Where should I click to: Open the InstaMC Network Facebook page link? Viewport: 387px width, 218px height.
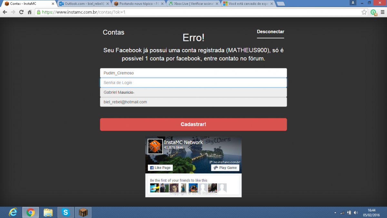coord(184,142)
